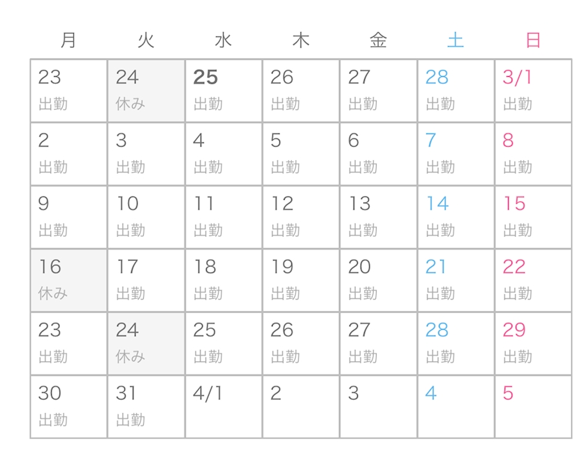
Task: Select 3/1 Sunday cell
Action: (533, 91)
